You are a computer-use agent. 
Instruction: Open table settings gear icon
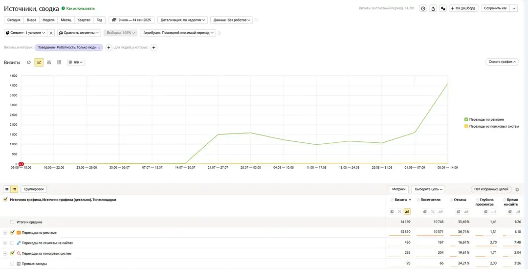(x=517, y=189)
